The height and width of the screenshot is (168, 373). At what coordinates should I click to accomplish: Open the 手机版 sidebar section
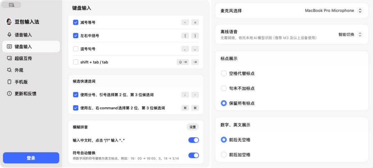(31, 82)
